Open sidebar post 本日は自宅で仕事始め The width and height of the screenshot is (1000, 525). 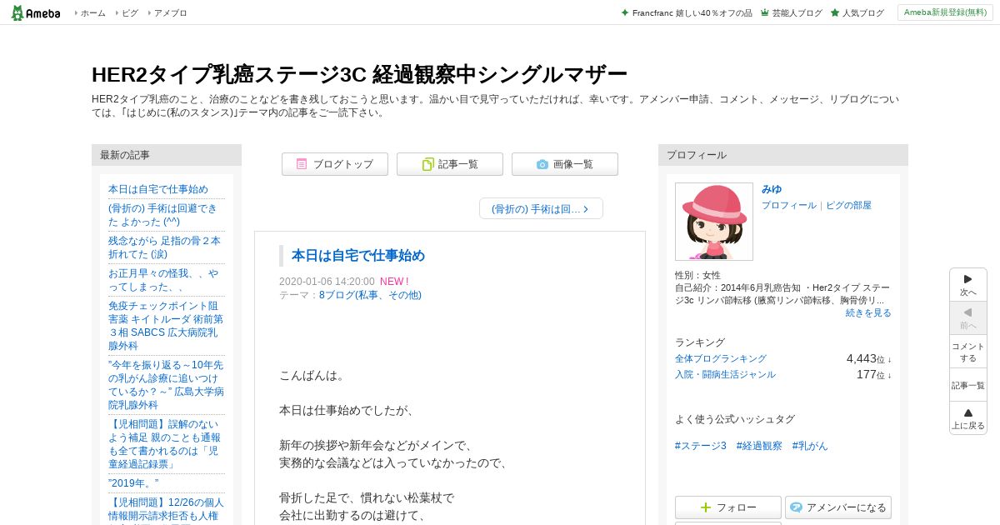click(x=158, y=189)
